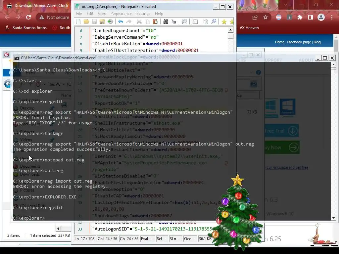
Task: Click line 33 "AutoLogonSID" in Notepad3
Action: (152, 229)
